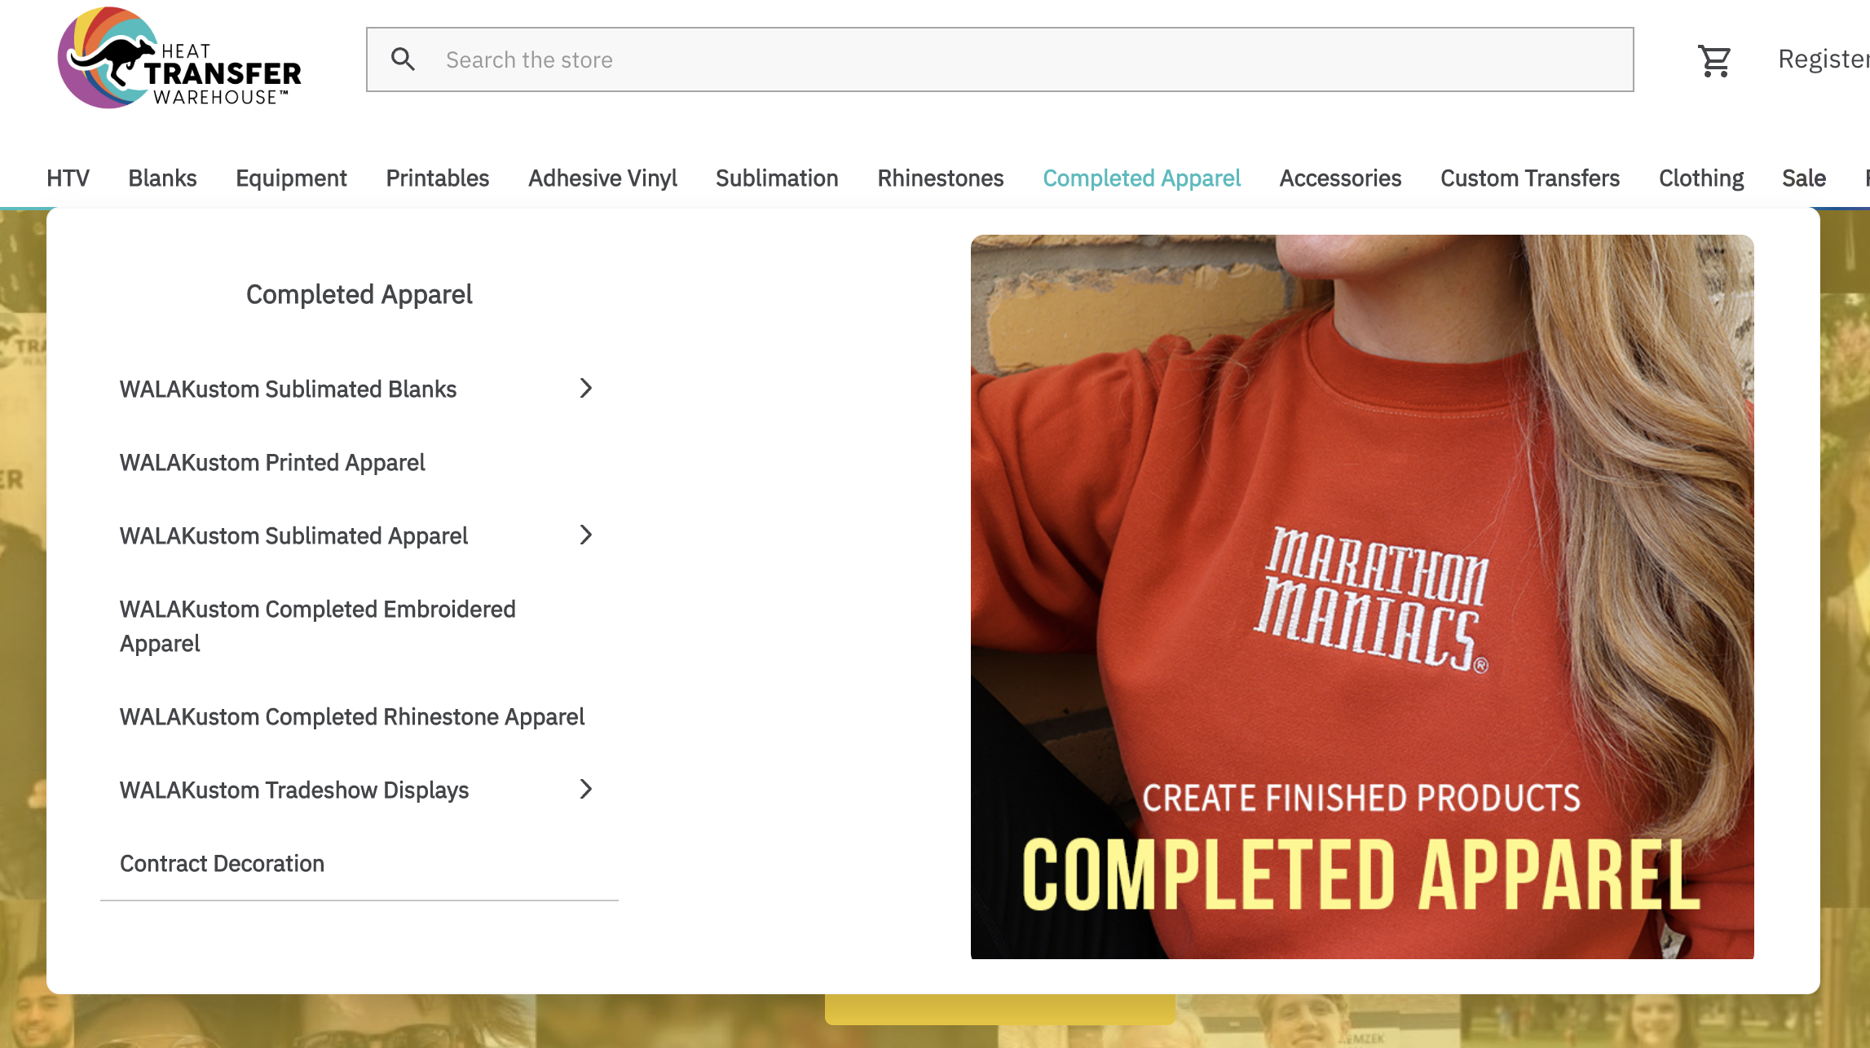
Task: Focus the Search the store field
Action: coord(1000,59)
